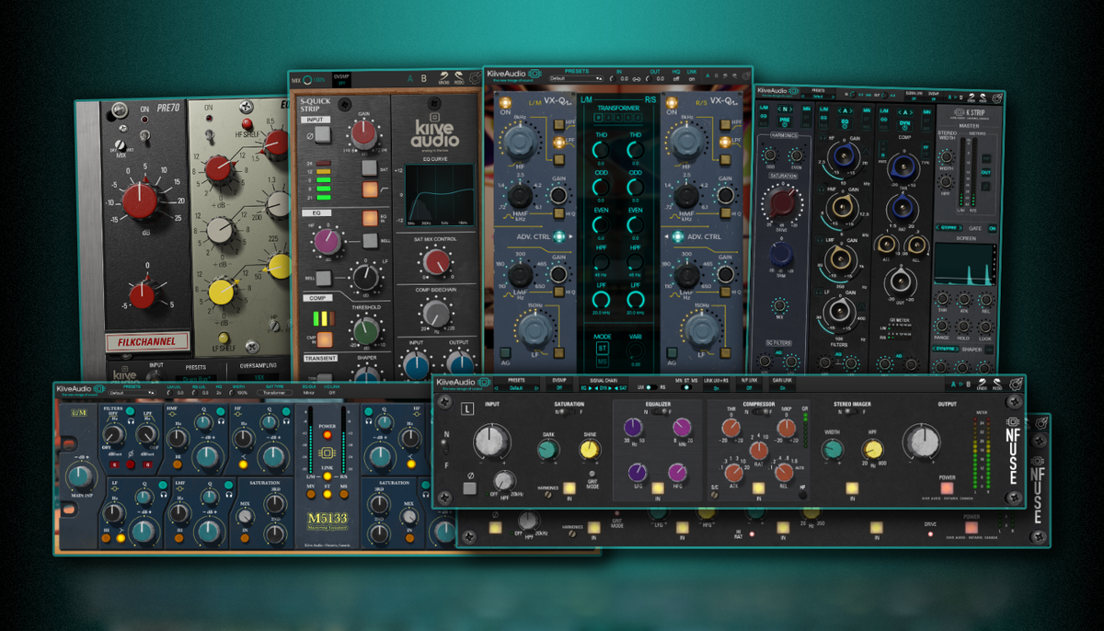Click the large red gain knob on PRE70
The width and height of the screenshot is (1104, 631).
[141, 201]
